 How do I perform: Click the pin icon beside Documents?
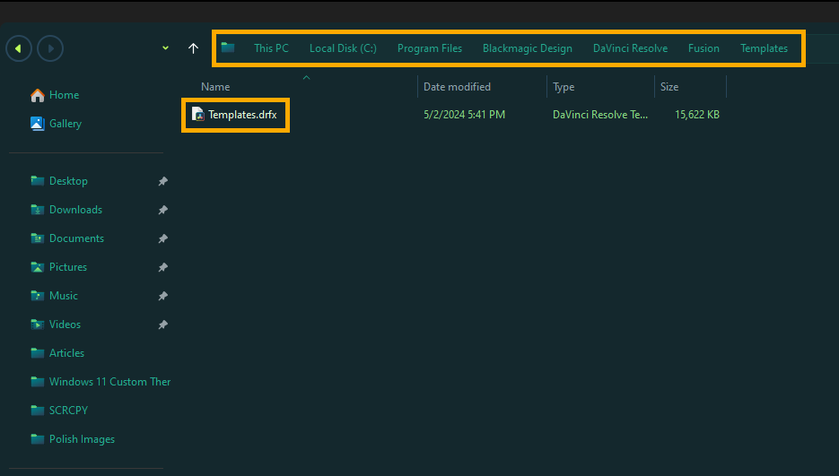pos(162,238)
